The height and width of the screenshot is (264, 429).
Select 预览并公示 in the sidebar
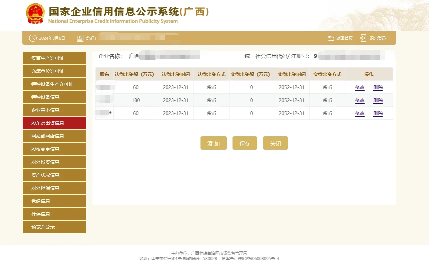click(54, 227)
